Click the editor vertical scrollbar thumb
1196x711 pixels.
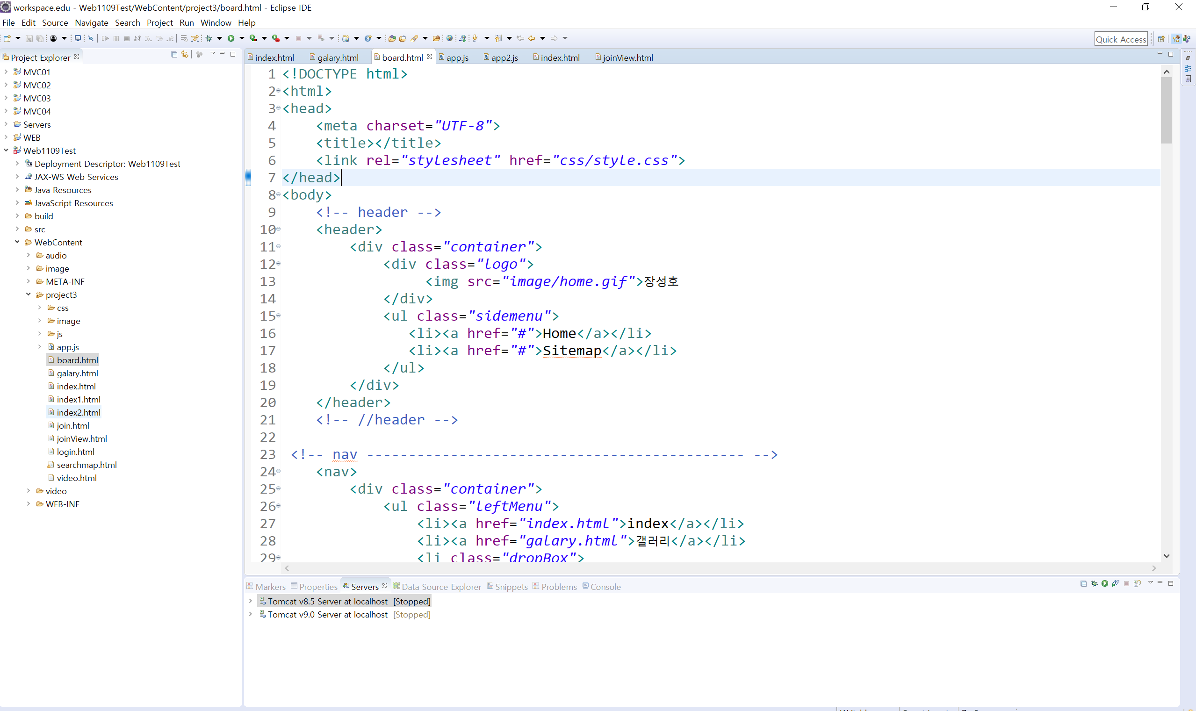(x=1166, y=110)
